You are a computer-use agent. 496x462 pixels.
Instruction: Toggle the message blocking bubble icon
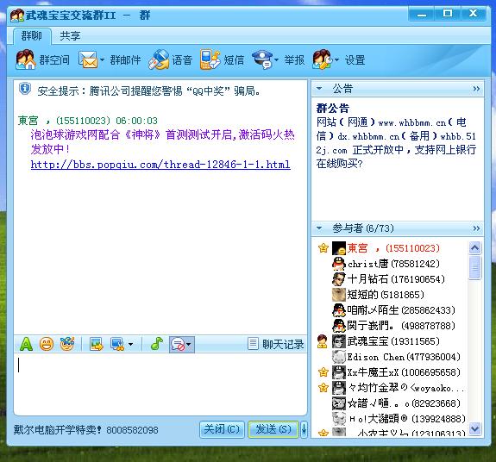coord(178,344)
